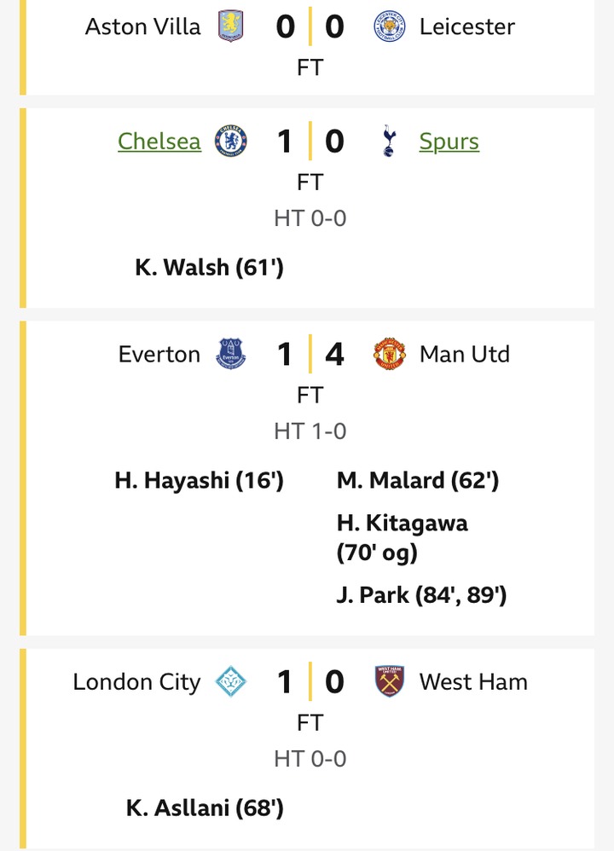Click J. Park 84', 89' scorer entry

tap(422, 595)
